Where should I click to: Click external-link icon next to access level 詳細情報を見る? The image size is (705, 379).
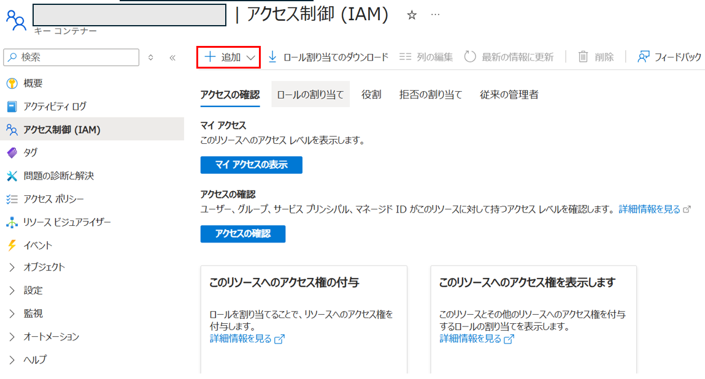(687, 209)
